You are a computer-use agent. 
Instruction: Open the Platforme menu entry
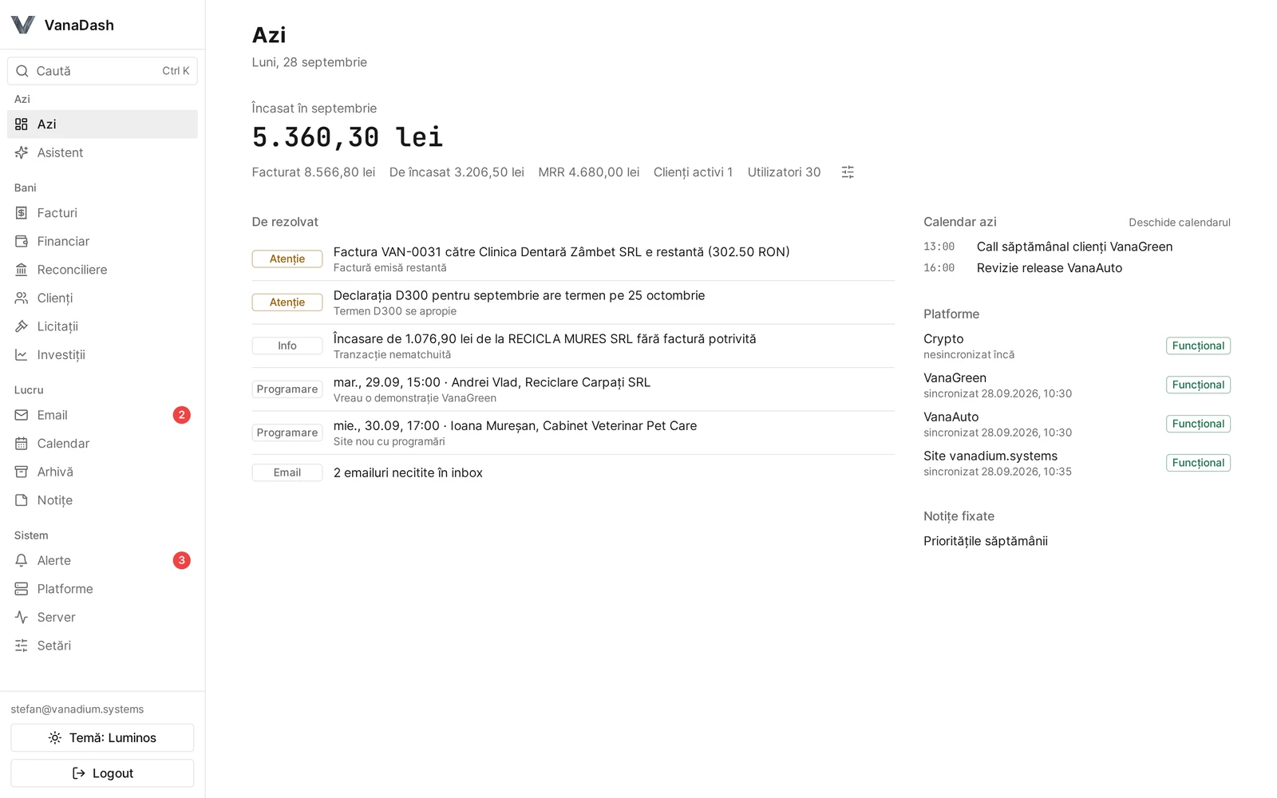(102, 589)
